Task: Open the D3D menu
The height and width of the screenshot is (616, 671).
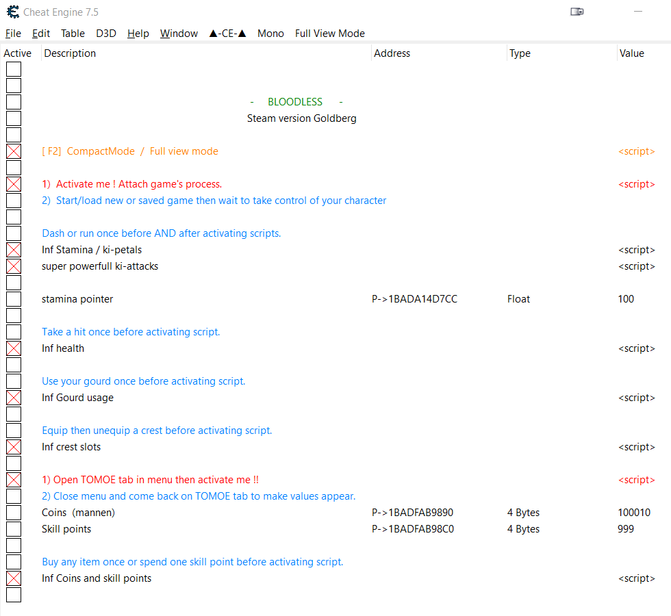Action: [106, 34]
